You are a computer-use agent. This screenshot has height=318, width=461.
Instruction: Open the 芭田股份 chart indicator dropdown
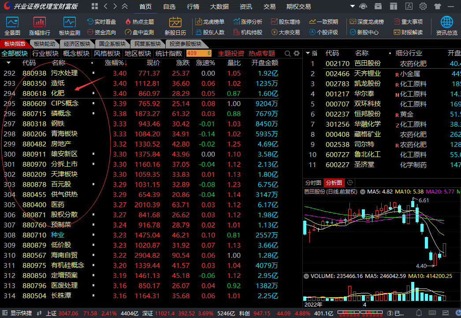click(363, 192)
